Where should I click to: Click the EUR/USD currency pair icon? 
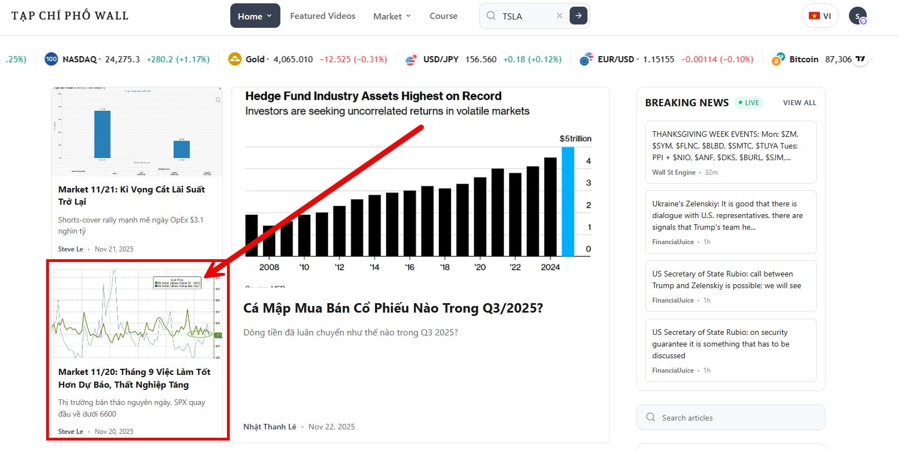tap(586, 60)
